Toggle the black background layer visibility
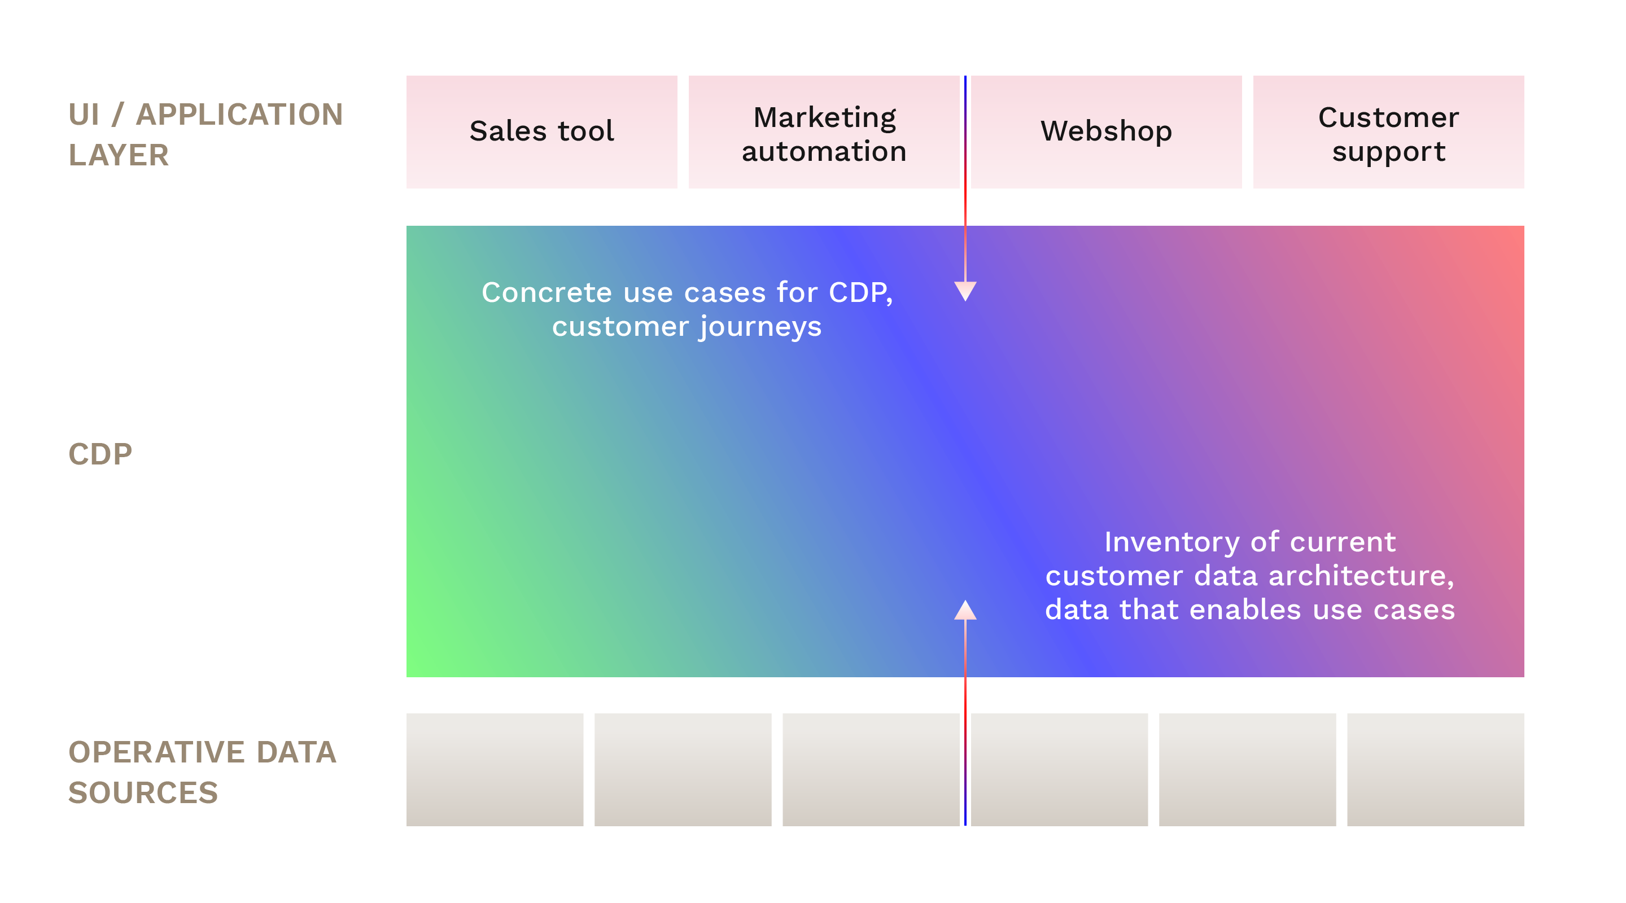The image size is (1626, 903). [813, 451]
